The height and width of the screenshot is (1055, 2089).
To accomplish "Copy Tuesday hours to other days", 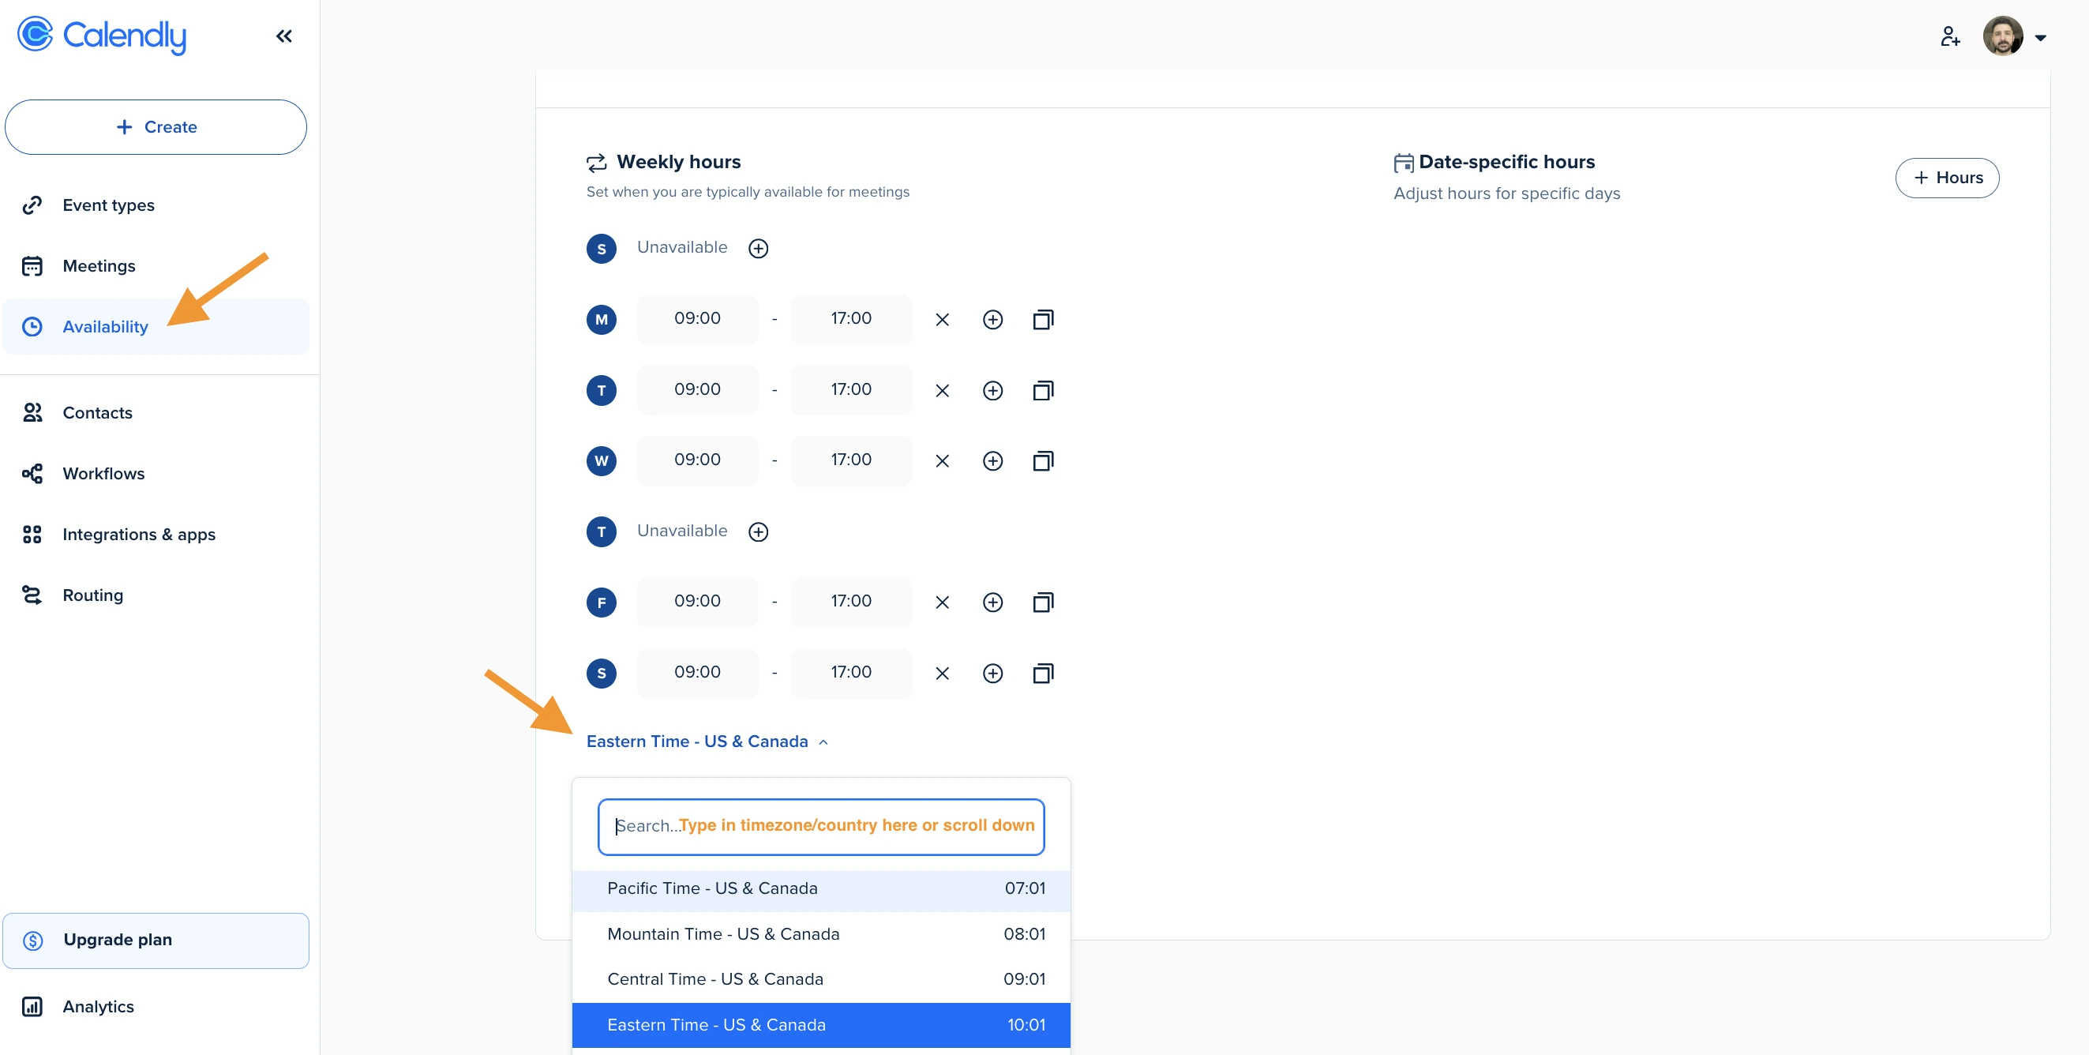I will [x=1043, y=391].
